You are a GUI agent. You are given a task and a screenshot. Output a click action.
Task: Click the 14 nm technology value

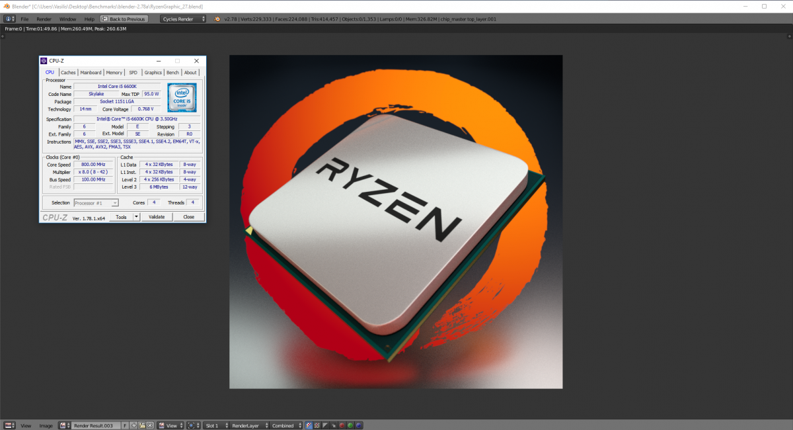pyautogui.click(x=86, y=109)
